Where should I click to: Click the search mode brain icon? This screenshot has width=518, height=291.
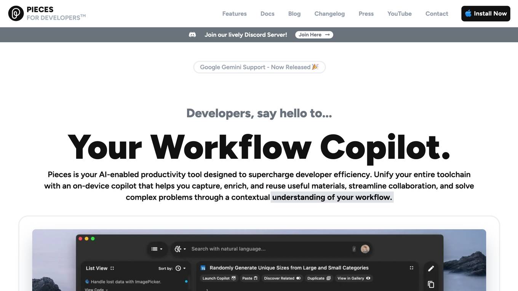(178, 249)
